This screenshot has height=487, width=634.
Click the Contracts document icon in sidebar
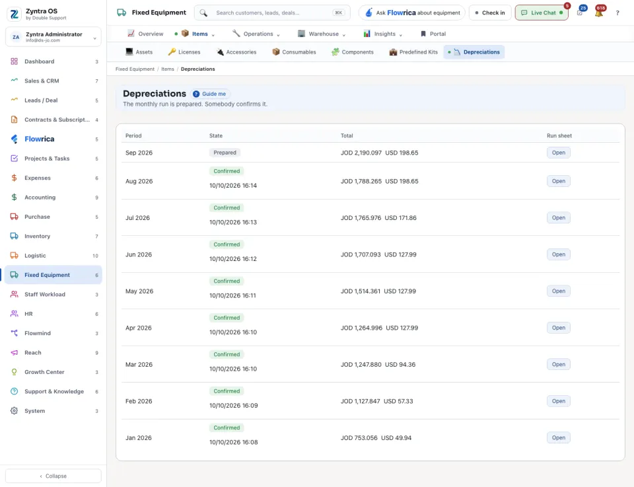(x=14, y=120)
